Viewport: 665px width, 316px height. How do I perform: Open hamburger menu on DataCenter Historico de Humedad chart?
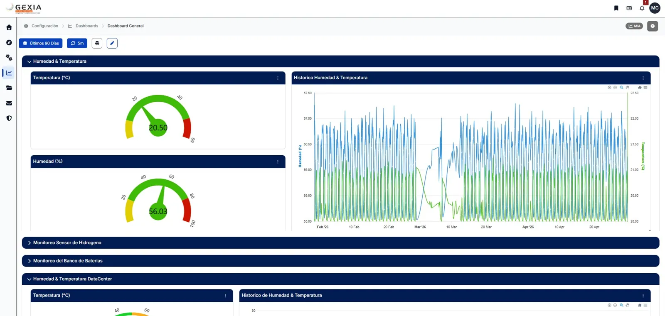pos(645,305)
